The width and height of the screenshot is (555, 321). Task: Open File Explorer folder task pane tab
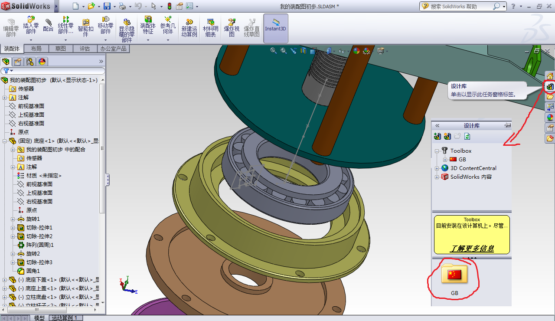[x=550, y=97]
